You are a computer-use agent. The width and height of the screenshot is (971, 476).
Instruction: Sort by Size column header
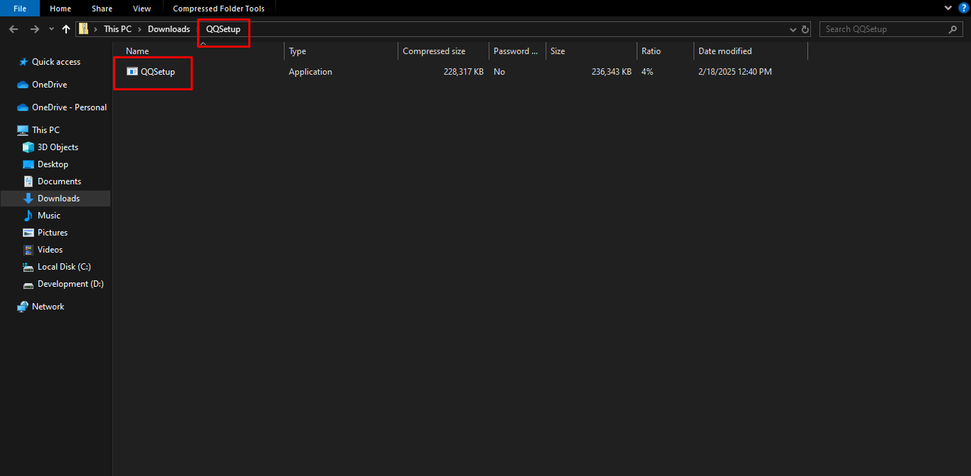click(x=558, y=51)
